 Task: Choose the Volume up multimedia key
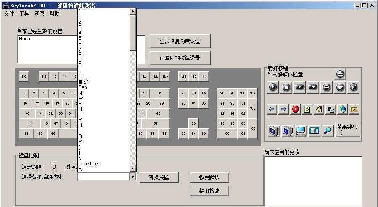pos(326,87)
